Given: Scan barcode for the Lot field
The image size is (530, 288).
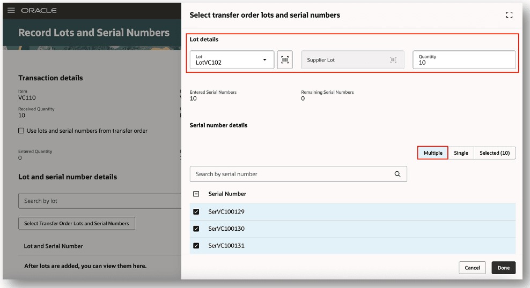Looking at the screenshot, I should [285, 60].
